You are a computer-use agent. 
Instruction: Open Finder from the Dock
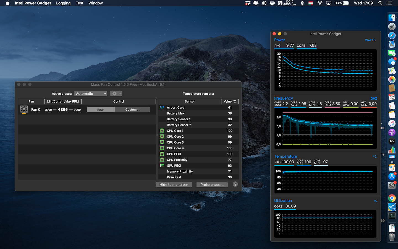(x=392, y=17)
